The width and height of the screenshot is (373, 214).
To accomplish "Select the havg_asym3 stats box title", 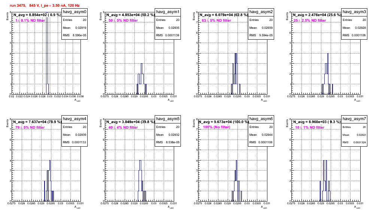I will 354,12.
